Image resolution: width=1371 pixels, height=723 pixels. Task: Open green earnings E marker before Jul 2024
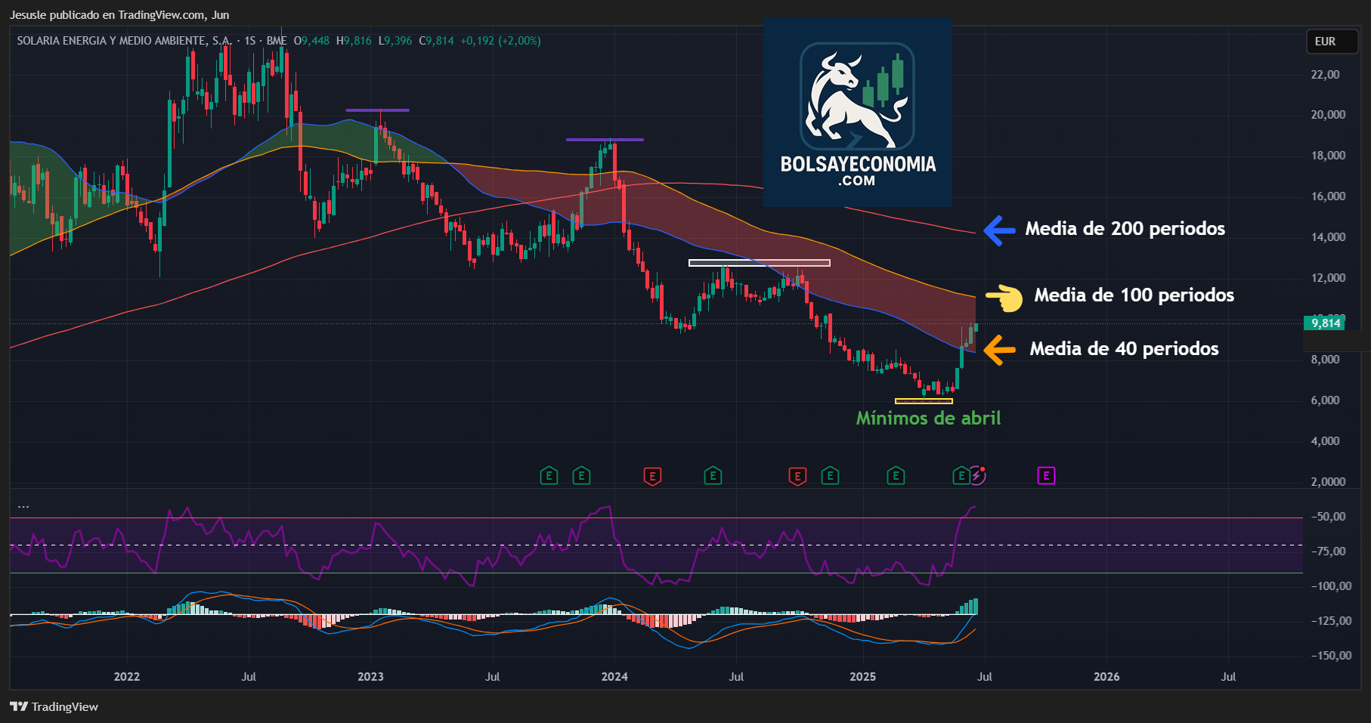713,476
